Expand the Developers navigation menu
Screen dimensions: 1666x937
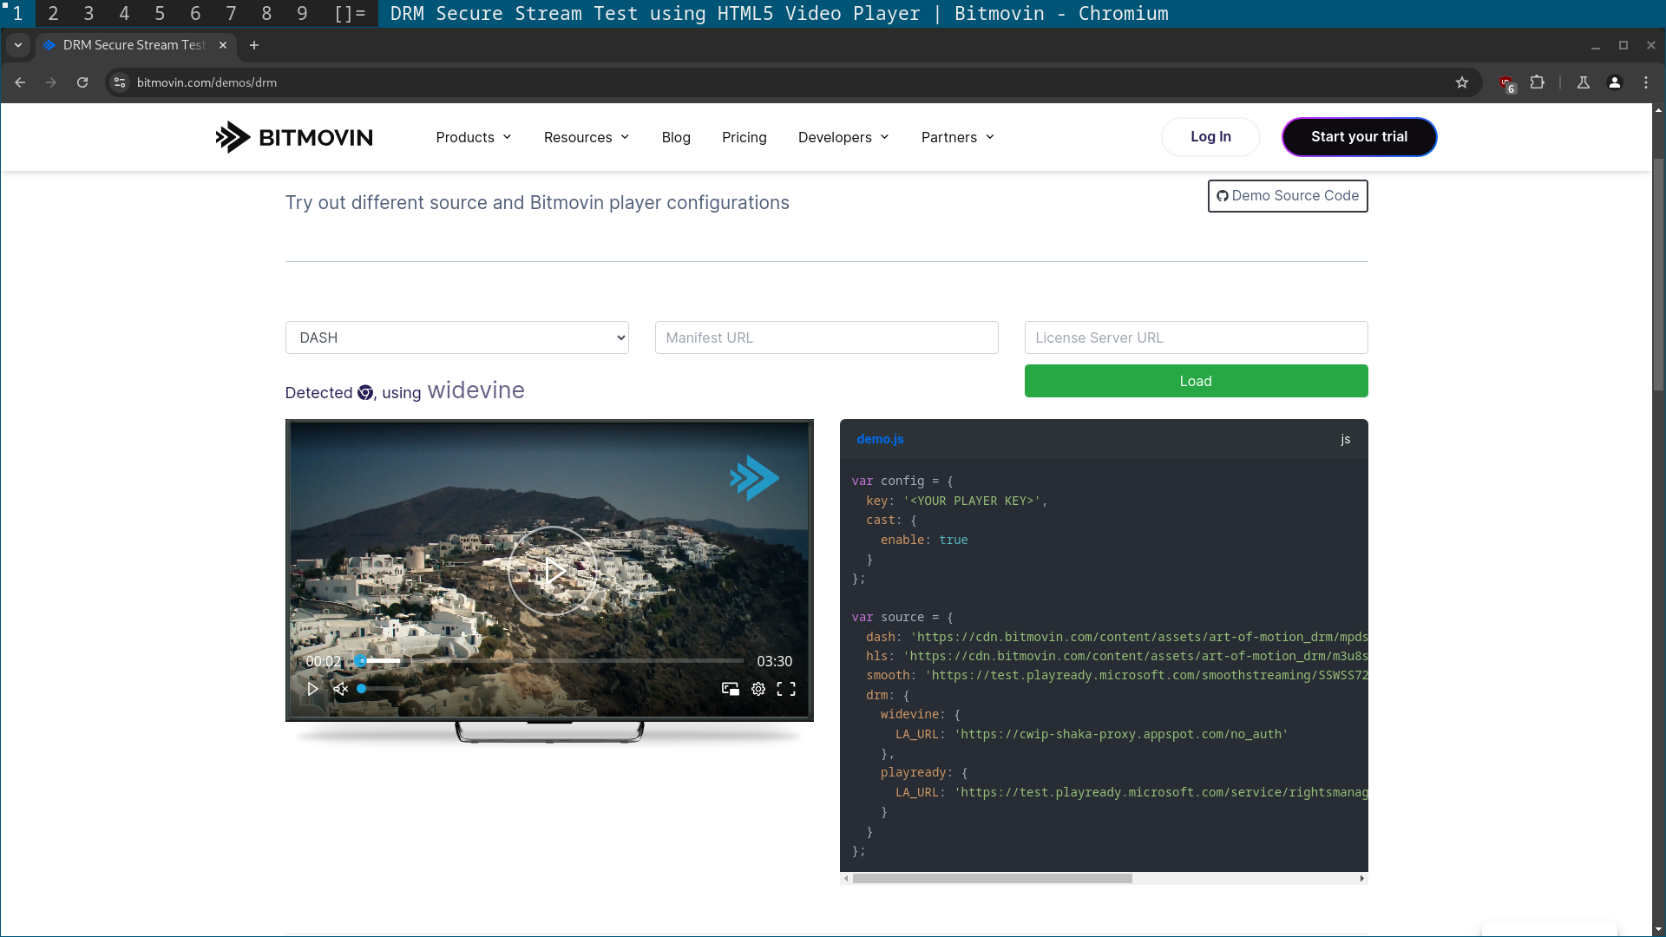[843, 137]
